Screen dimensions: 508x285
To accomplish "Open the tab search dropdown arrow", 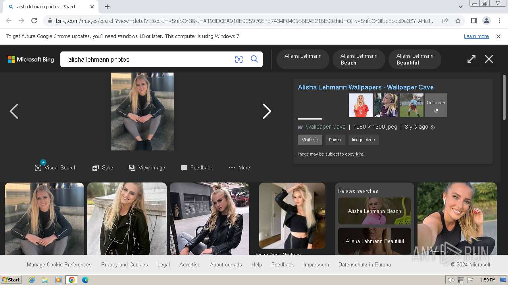I will click(x=461, y=7).
